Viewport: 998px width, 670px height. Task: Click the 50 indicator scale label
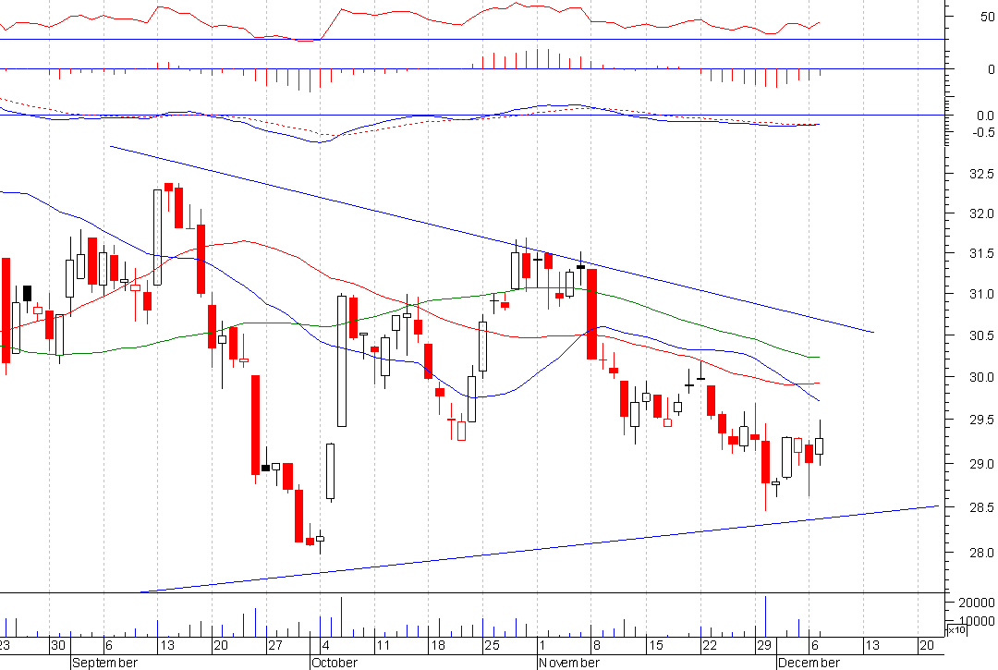[x=987, y=18]
